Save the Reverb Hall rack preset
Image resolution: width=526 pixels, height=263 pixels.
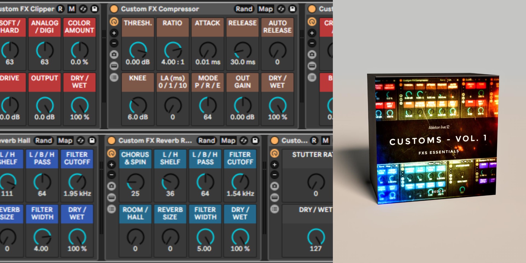pyautogui.click(x=92, y=141)
